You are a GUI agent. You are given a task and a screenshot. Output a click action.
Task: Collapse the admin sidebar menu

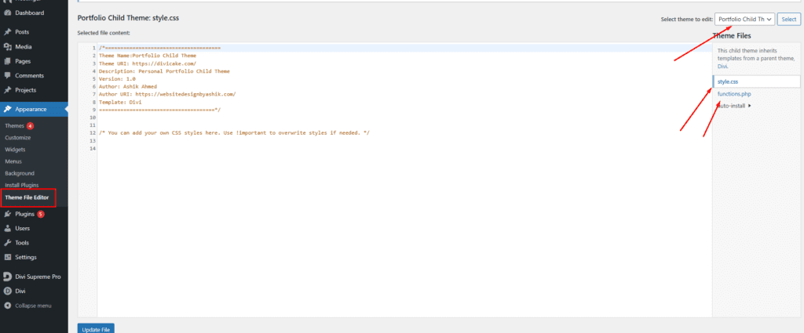coord(34,306)
